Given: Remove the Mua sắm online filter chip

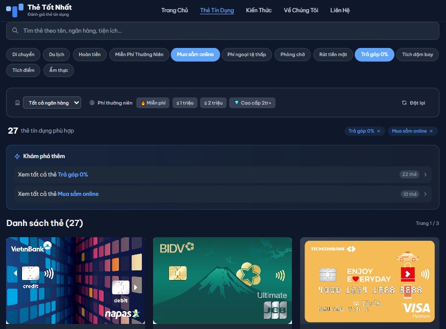Looking at the screenshot, I should [431, 131].
